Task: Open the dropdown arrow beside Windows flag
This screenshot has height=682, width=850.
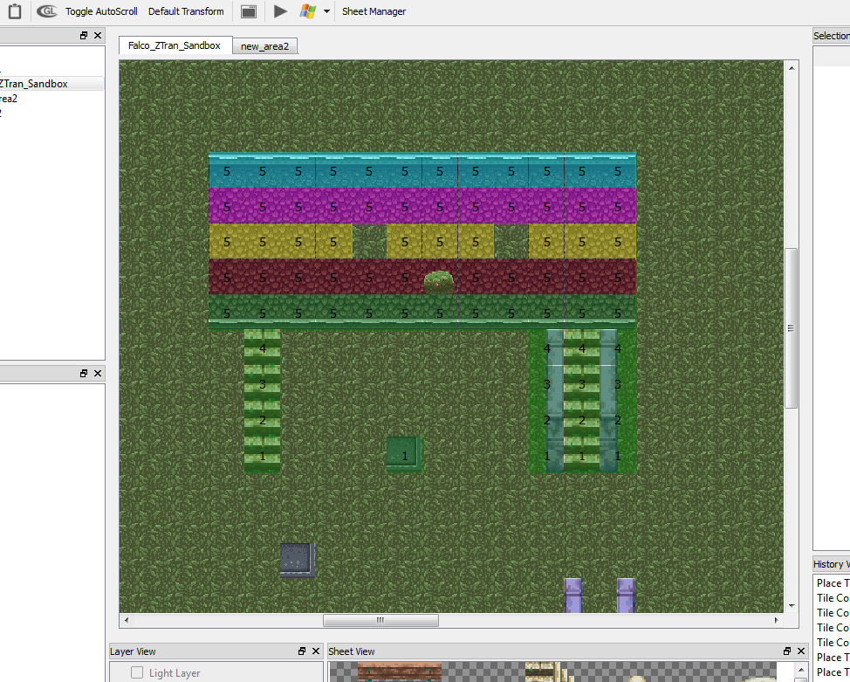Action: [x=326, y=11]
